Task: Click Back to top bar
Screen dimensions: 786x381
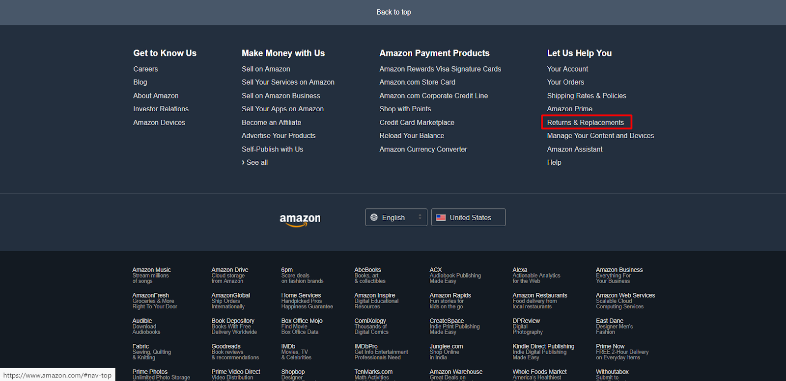Action: click(x=393, y=12)
